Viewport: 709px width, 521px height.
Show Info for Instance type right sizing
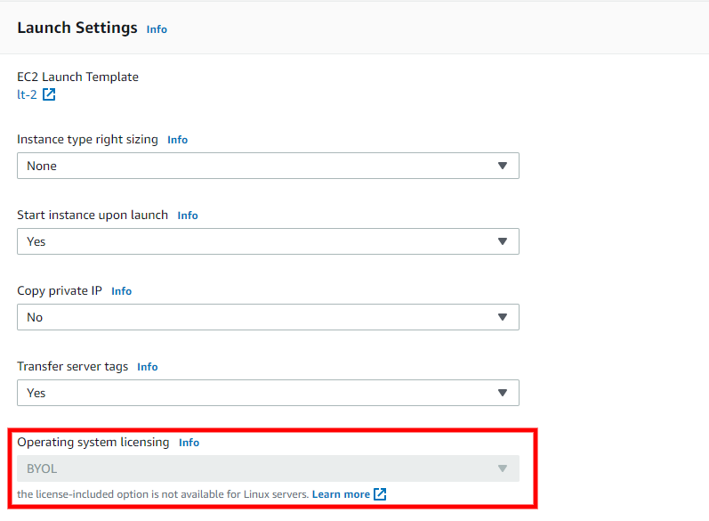[x=177, y=140]
